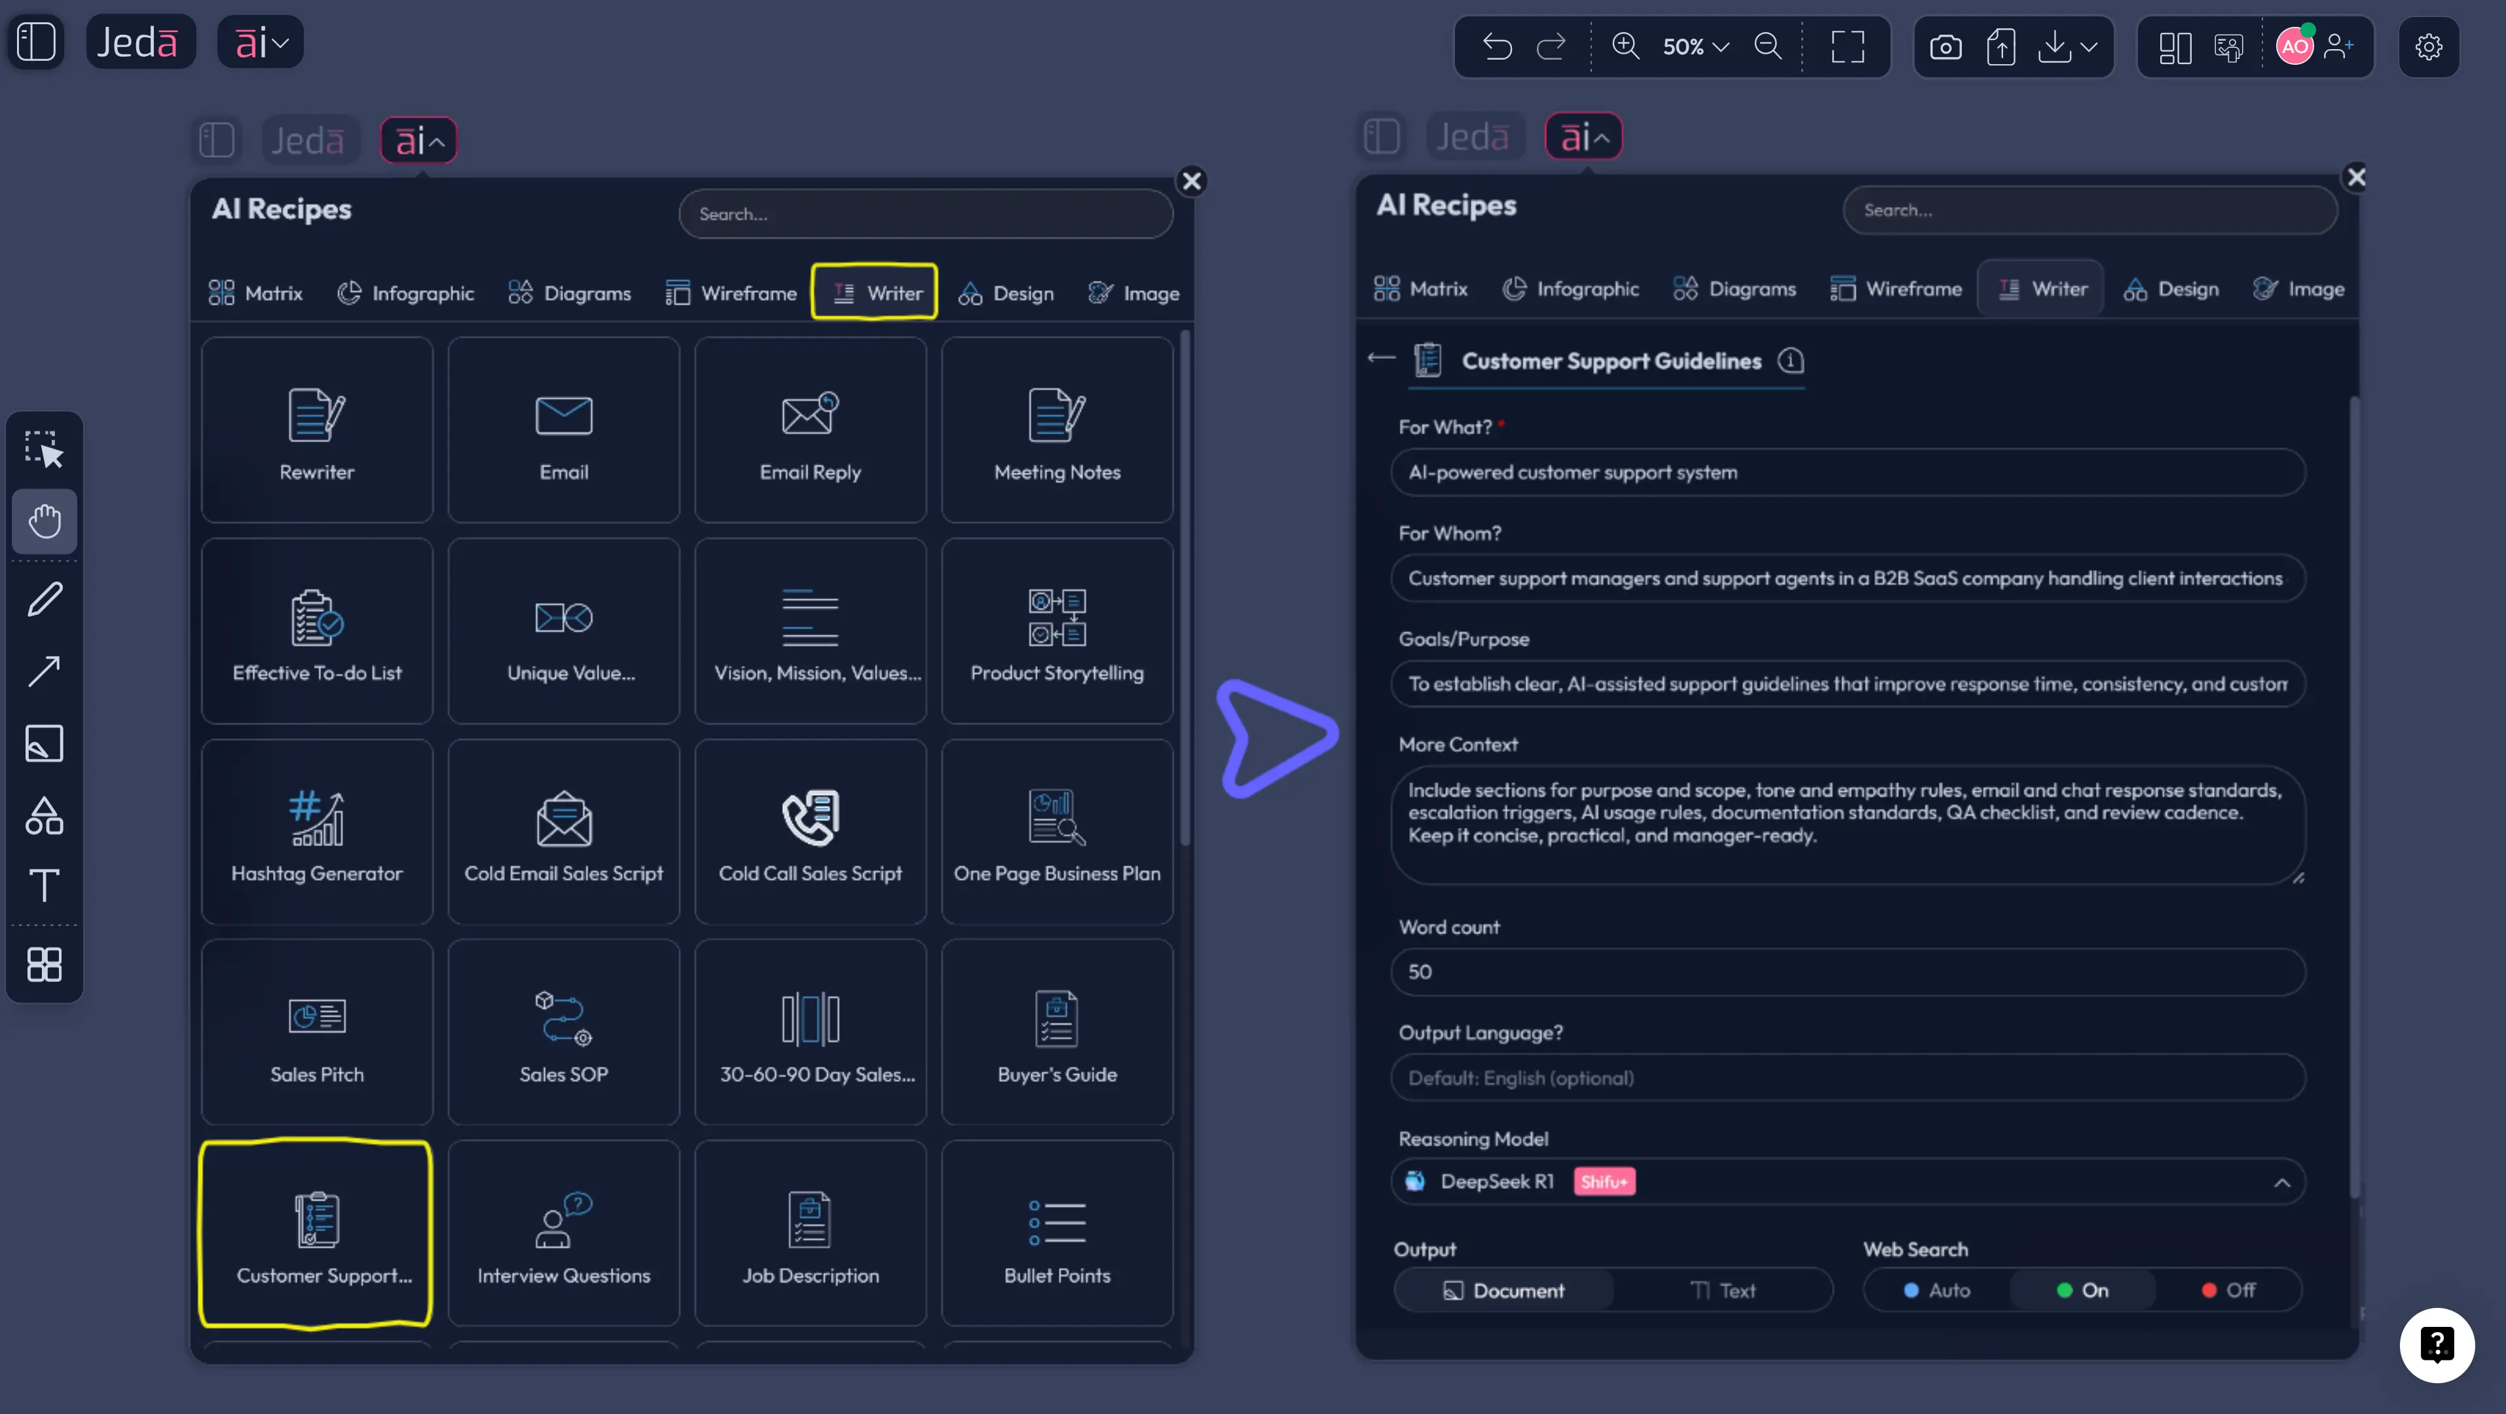Screen dimensions: 2506x1414
Task: Click the camera screenshot icon
Action: (1945, 46)
